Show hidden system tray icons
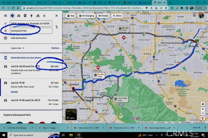The width and height of the screenshot is (208, 138). click(x=157, y=135)
